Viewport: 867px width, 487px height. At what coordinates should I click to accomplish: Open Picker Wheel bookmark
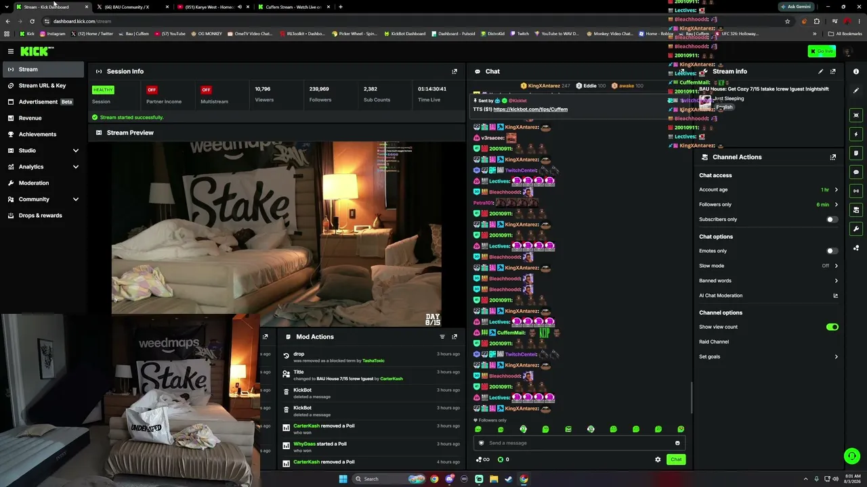coord(354,34)
